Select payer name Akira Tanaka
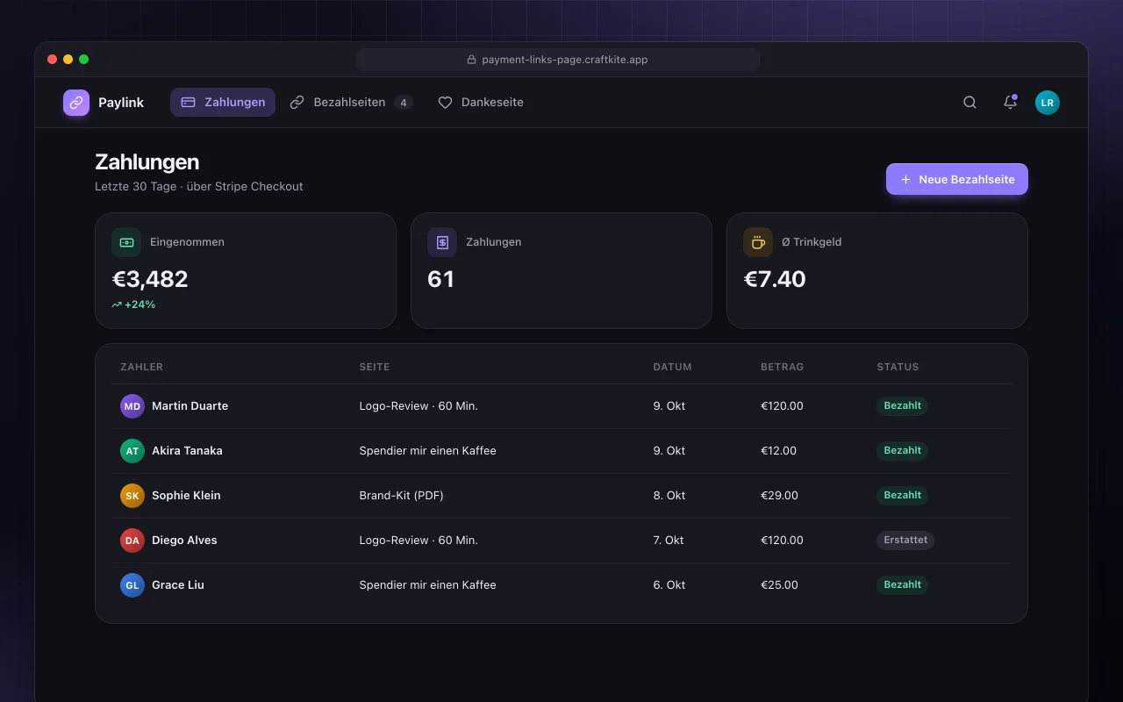The image size is (1123, 702). point(187,451)
